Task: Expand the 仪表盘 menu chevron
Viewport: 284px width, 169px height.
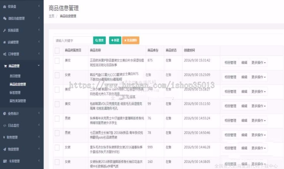Action: click(x=39, y=6)
